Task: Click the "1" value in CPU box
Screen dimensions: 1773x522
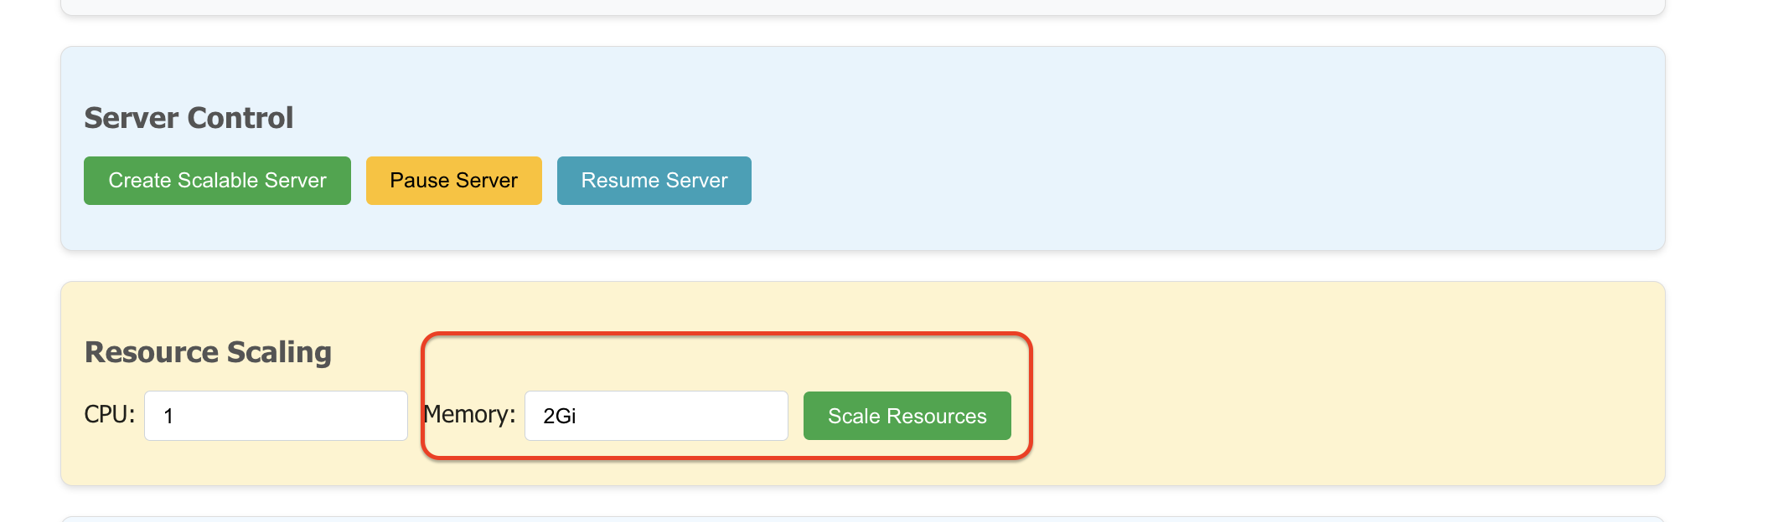Action: 168,417
